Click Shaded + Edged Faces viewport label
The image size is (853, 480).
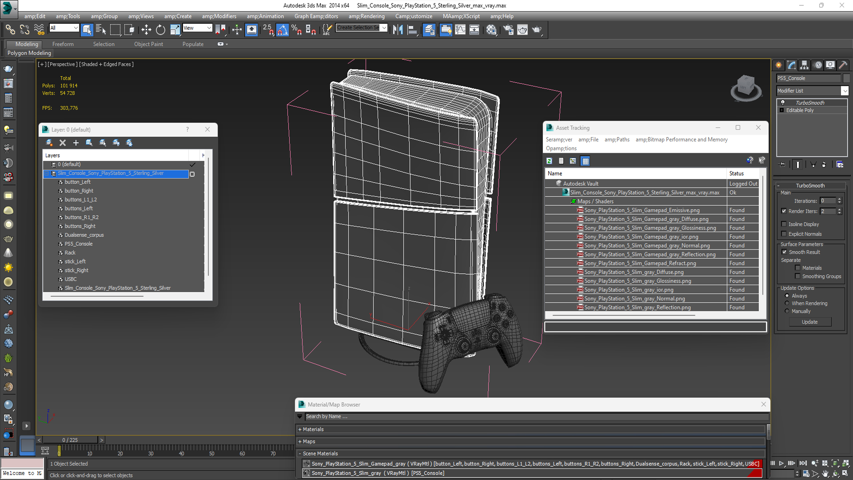coord(107,64)
